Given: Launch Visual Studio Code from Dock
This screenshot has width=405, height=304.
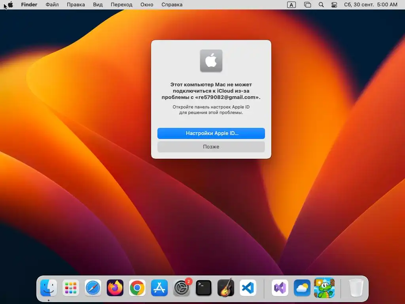Looking at the screenshot, I should (248, 287).
